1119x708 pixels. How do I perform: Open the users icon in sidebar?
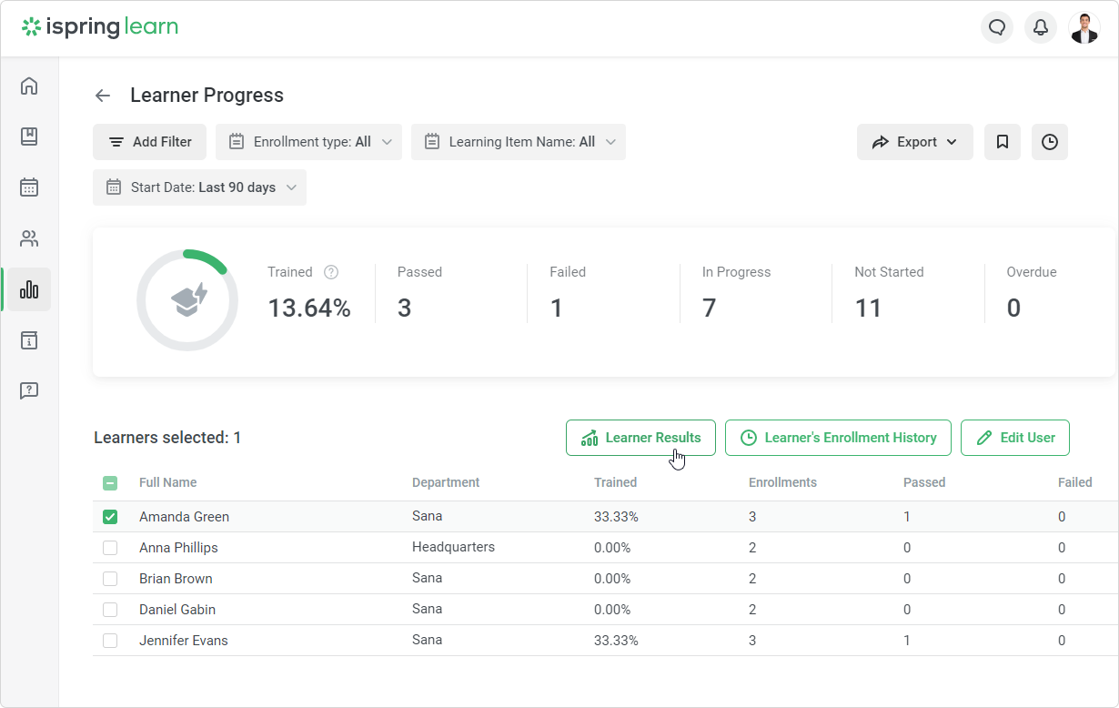pos(29,238)
